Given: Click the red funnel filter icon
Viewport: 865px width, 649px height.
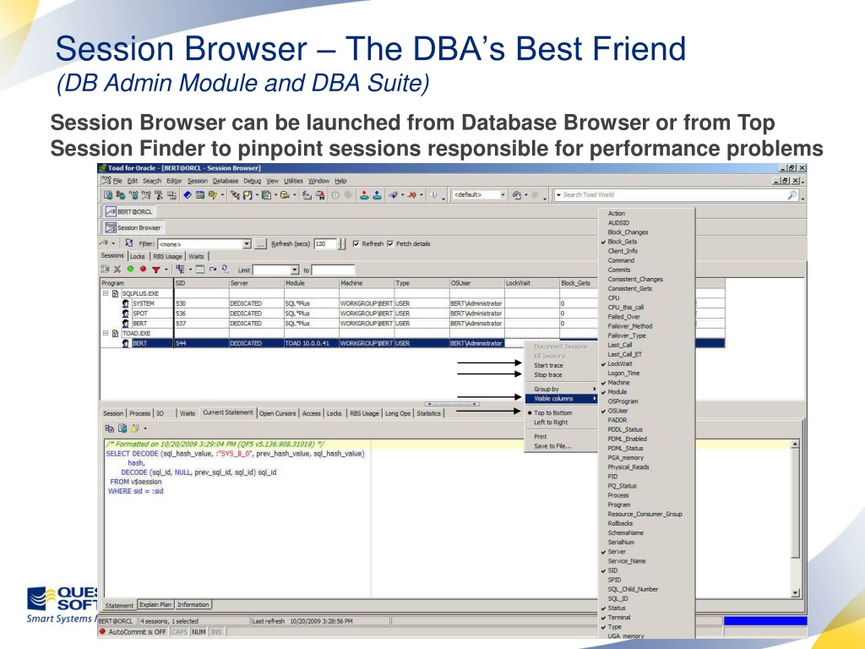Looking at the screenshot, I should point(156,270).
